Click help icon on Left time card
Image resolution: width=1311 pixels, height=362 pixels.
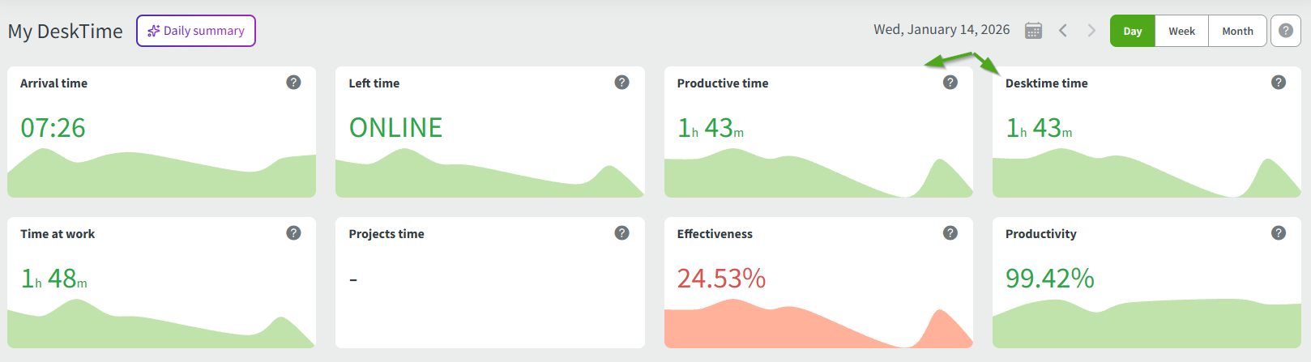point(621,83)
